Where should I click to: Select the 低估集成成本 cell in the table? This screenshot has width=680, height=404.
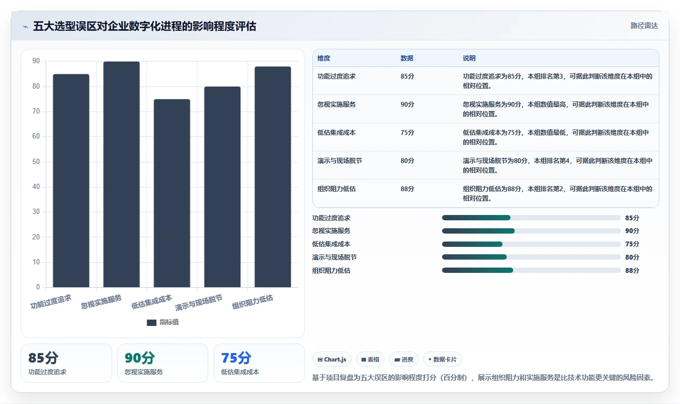336,133
